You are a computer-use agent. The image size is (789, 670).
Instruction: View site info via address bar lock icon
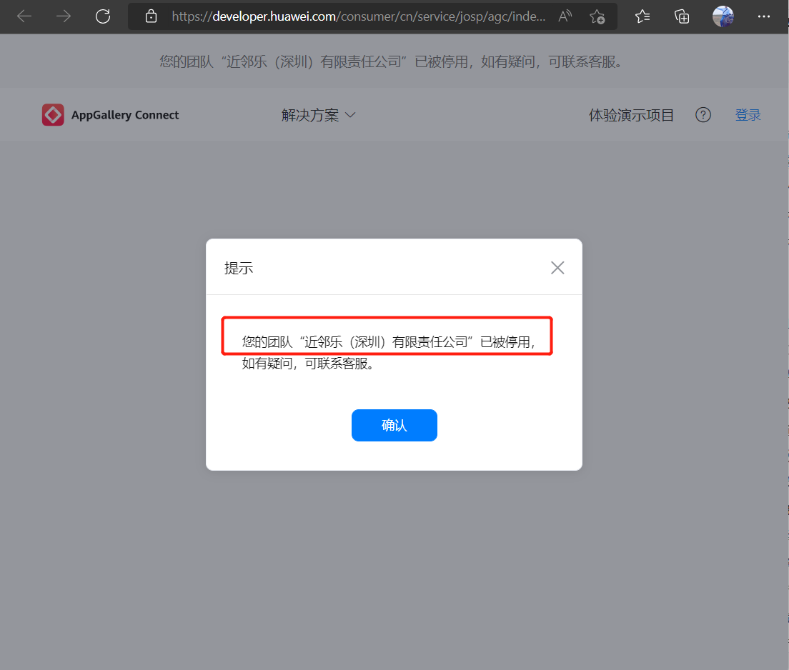pyautogui.click(x=151, y=16)
